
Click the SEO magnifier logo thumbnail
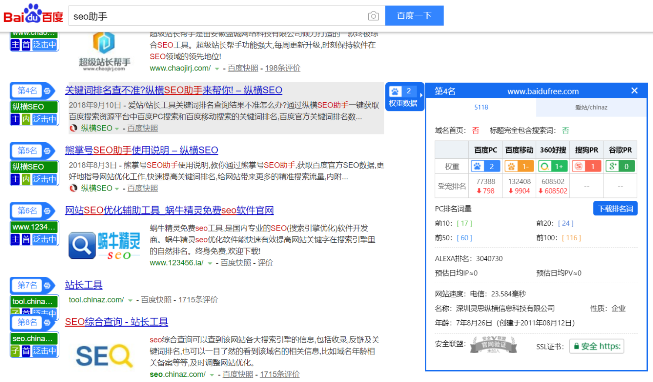tap(104, 356)
